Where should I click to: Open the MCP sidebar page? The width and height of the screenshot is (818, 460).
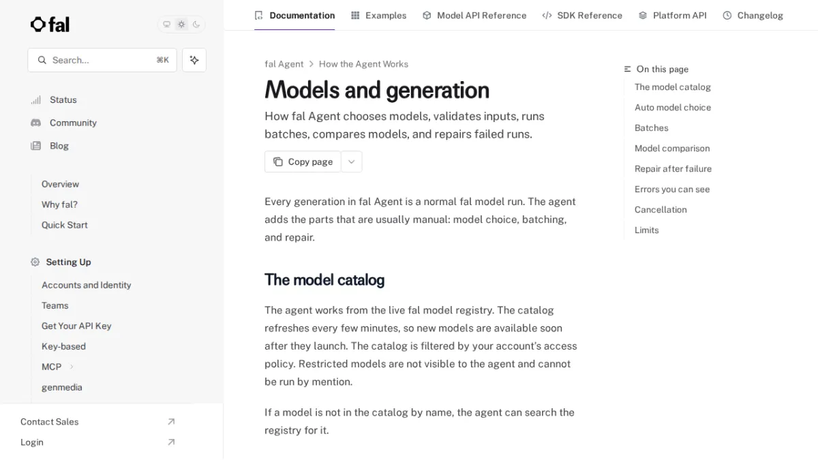tap(51, 367)
